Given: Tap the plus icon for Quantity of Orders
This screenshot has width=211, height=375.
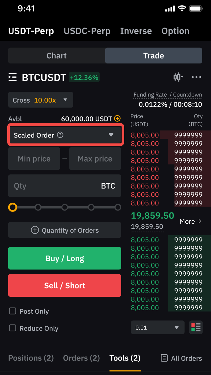Looking at the screenshot, I should [x=35, y=230].
